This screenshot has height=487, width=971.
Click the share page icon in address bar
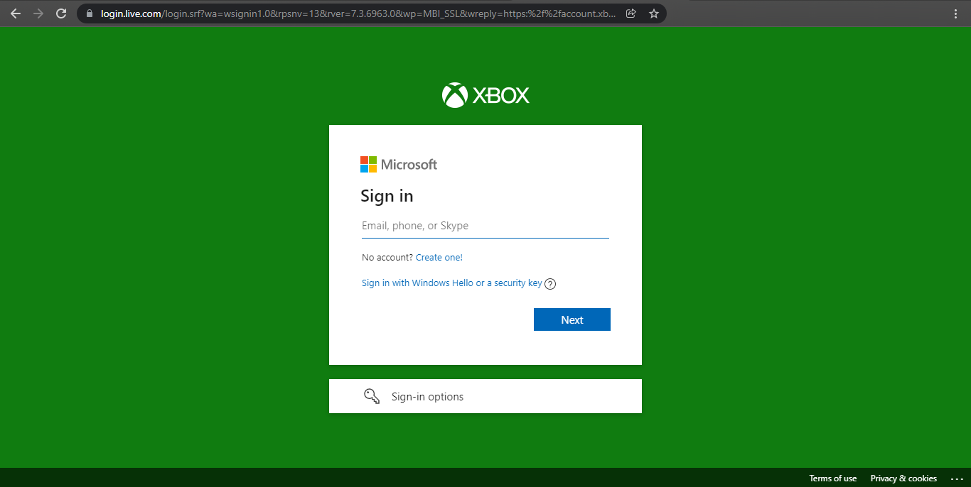point(631,13)
